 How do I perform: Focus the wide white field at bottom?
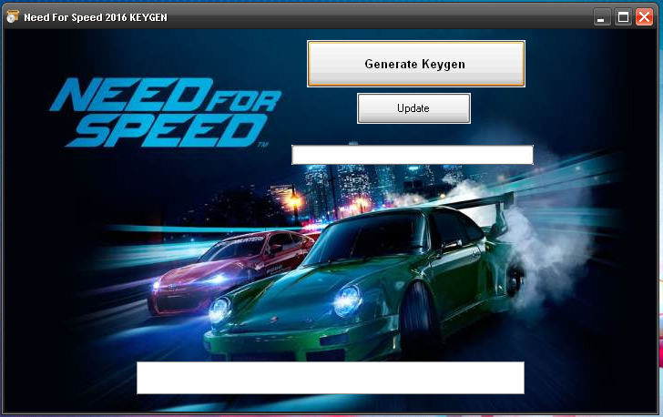click(x=331, y=378)
